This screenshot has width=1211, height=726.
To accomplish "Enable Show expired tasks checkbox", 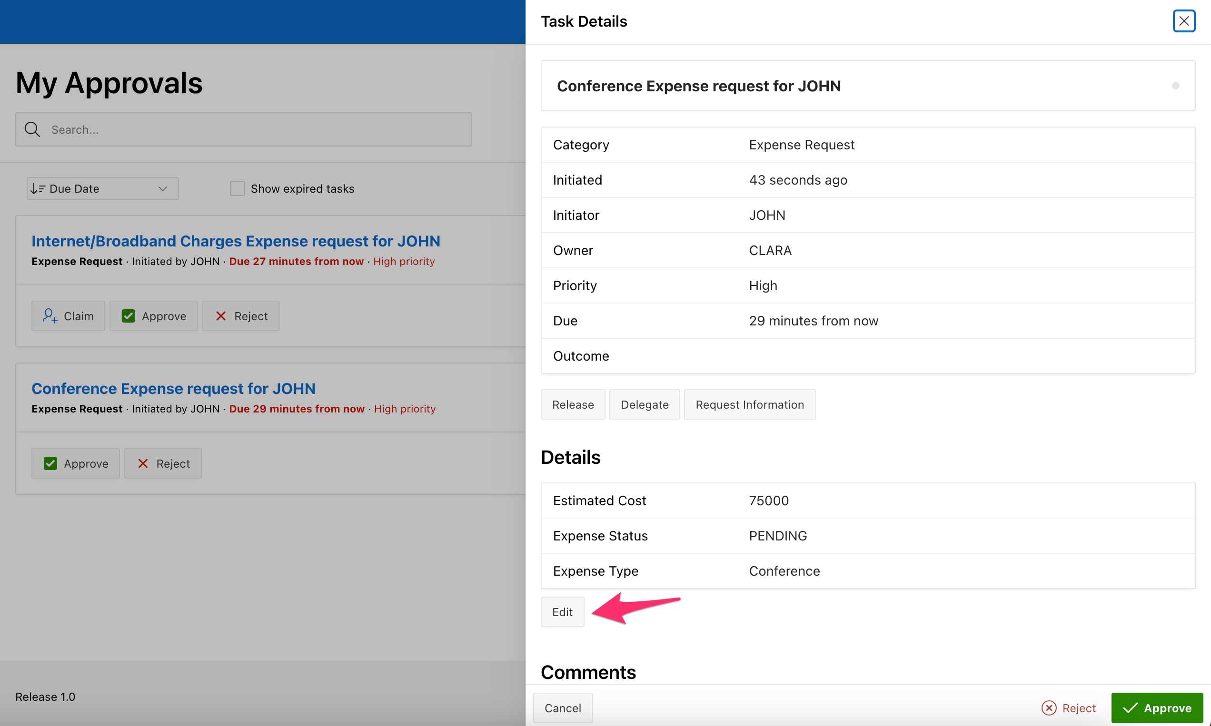I will click(x=238, y=189).
